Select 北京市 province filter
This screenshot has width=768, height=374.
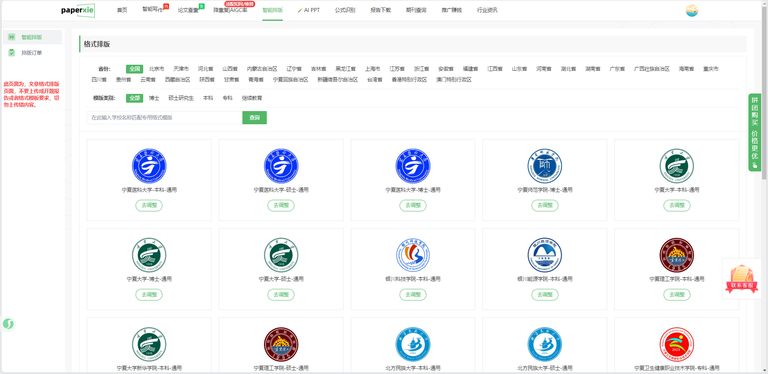(156, 69)
